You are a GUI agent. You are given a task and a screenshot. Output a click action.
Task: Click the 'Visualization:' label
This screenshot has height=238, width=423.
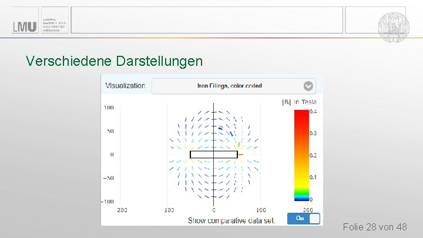tap(126, 86)
